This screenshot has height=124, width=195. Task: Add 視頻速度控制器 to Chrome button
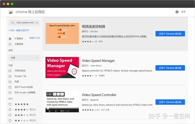(x=170, y=34)
